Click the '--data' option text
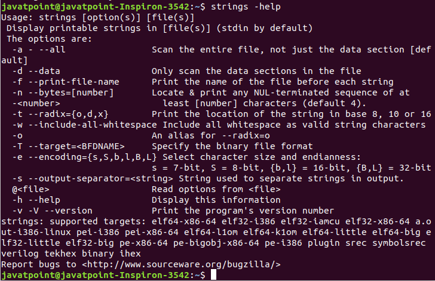Image resolution: width=435 pixels, height=281 pixels. [x=44, y=71]
